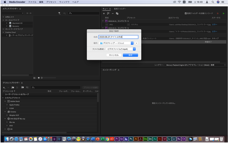Select the Recovery drive item
The width and height of the screenshot is (228, 143).
16,26
